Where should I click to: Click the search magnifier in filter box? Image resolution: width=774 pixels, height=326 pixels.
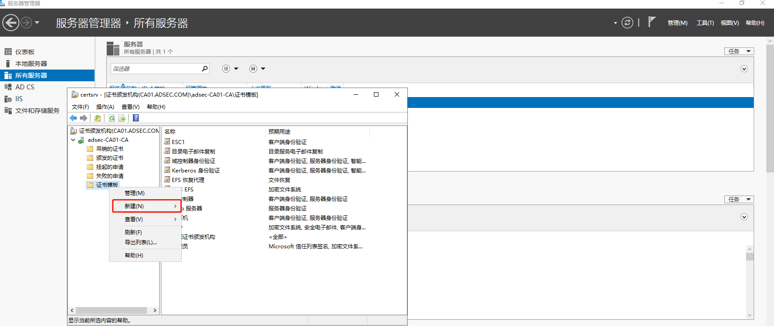(205, 69)
